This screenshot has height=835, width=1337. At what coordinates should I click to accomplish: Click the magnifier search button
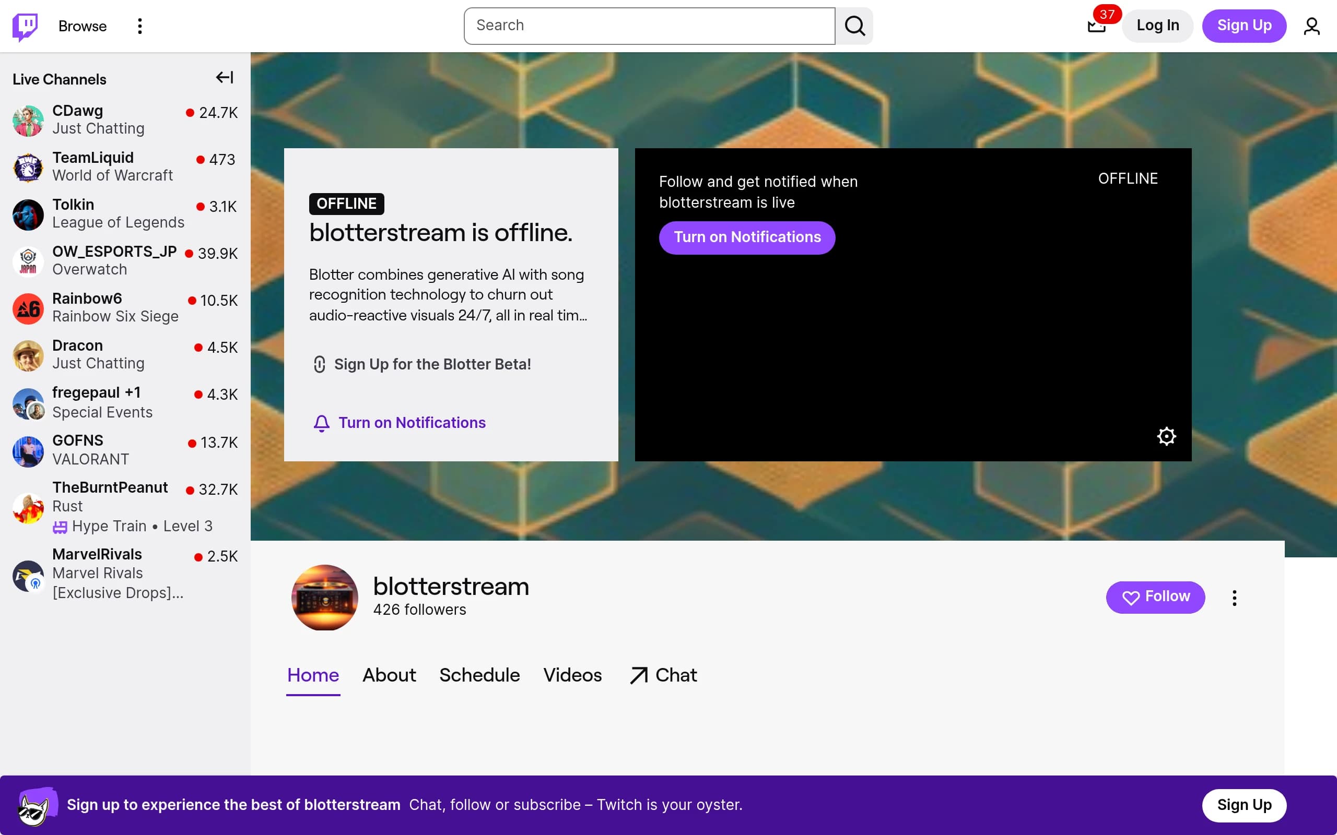coord(854,26)
